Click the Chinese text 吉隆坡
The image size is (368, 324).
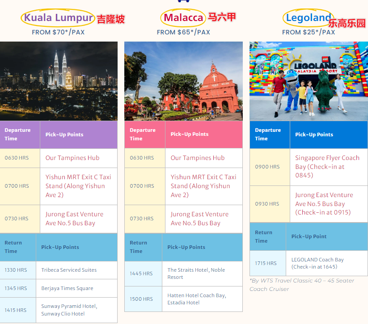coord(111,19)
